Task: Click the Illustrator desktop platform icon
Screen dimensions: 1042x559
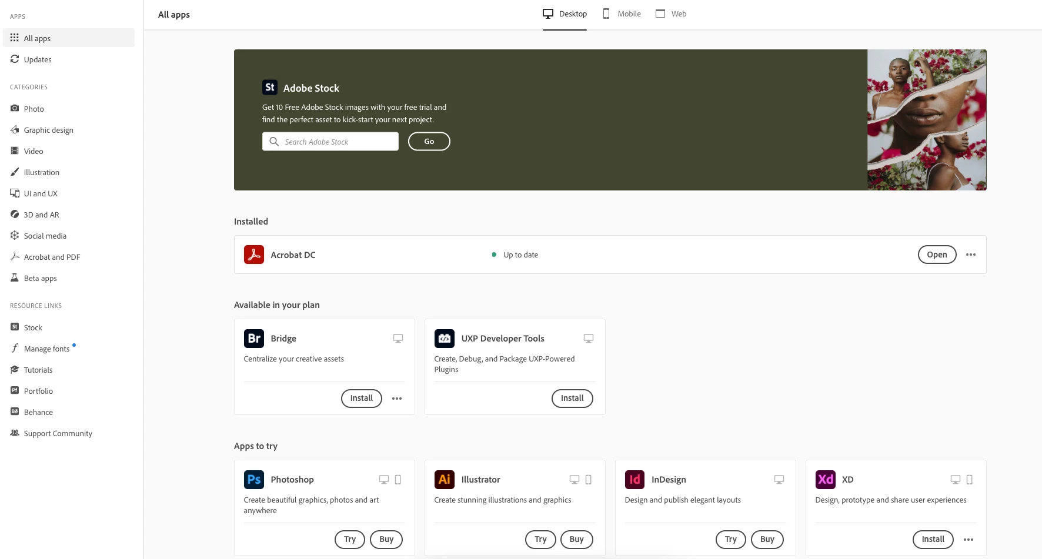Action: [575, 480]
